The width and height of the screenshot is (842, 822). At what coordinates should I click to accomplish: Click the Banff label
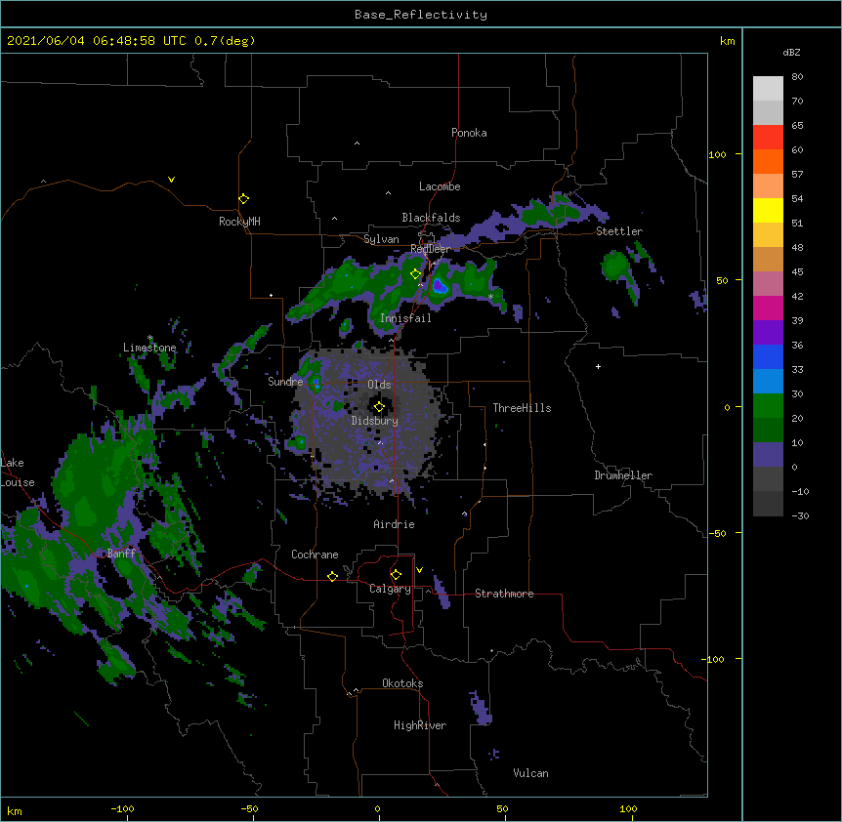[x=121, y=554]
